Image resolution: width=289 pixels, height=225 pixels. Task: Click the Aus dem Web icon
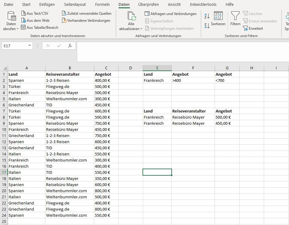click(35, 21)
